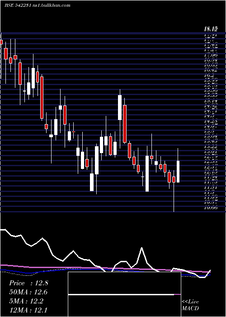This screenshot has height=317, width=226.
Task: Click the 10.66 price axis label
Action: 211,207
